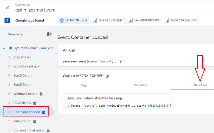The image size is (214, 133).
Task: Select the Consent Initialization event
Action: [29, 130]
